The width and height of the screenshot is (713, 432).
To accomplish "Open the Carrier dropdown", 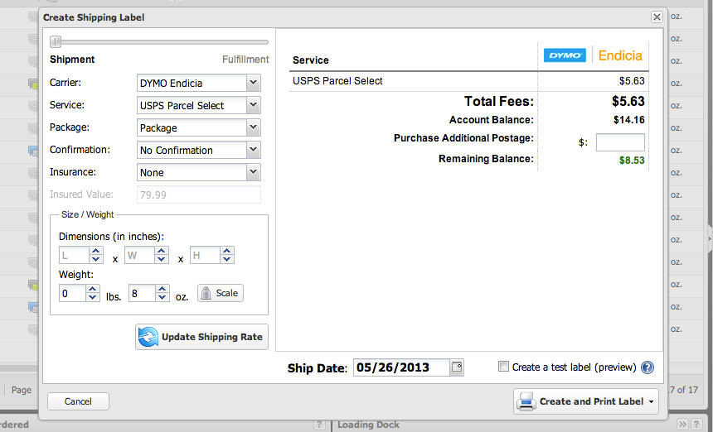I will tap(198, 83).
